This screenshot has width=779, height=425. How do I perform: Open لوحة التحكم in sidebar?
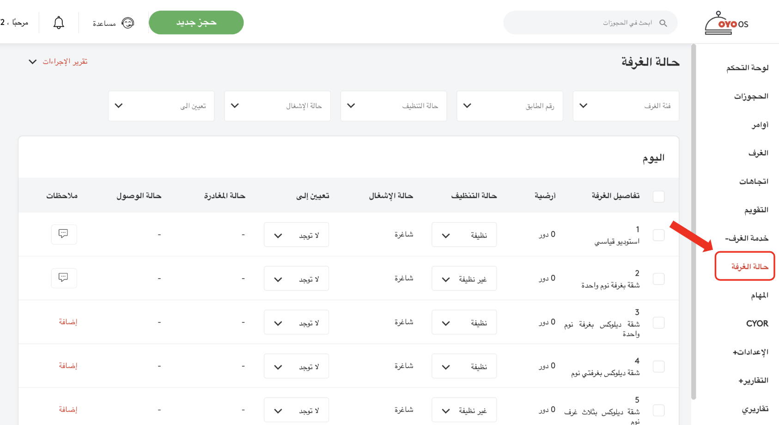pos(747,68)
